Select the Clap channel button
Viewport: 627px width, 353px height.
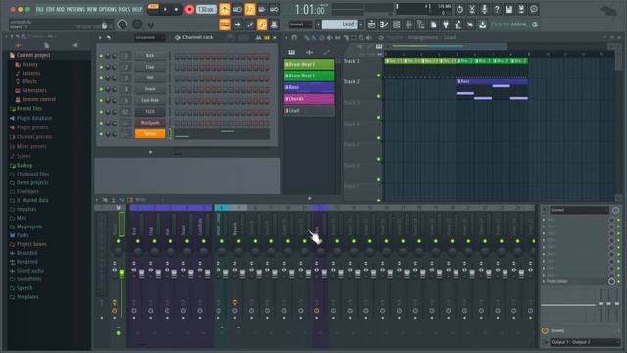(x=150, y=67)
